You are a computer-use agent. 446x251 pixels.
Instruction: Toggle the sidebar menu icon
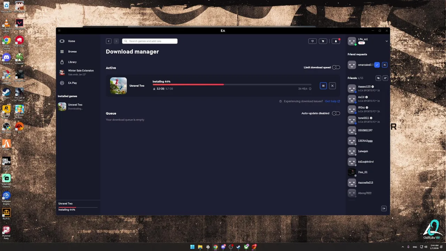click(x=59, y=31)
